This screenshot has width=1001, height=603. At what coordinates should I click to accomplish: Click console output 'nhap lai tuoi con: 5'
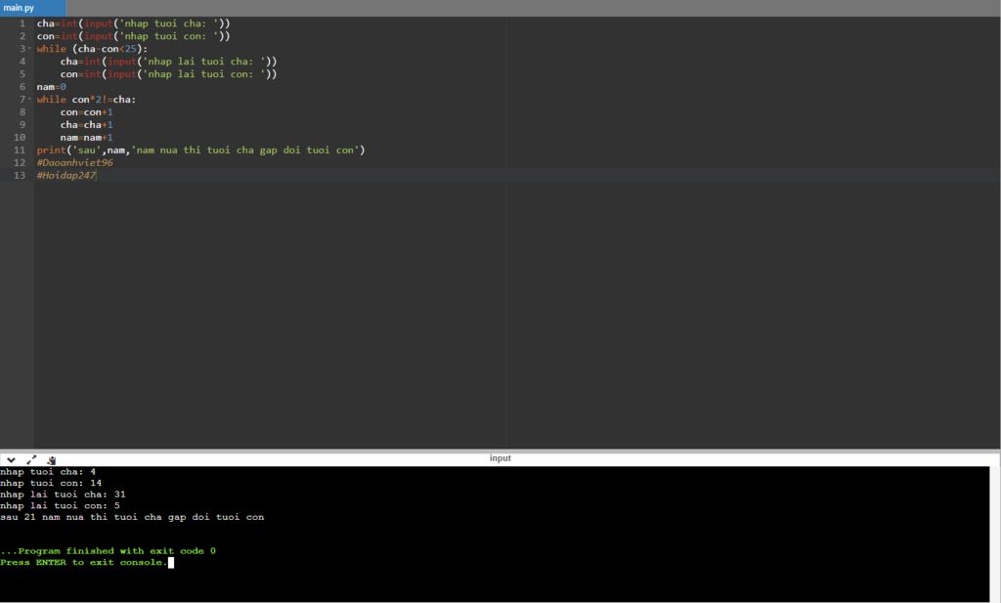pos(60,506)
